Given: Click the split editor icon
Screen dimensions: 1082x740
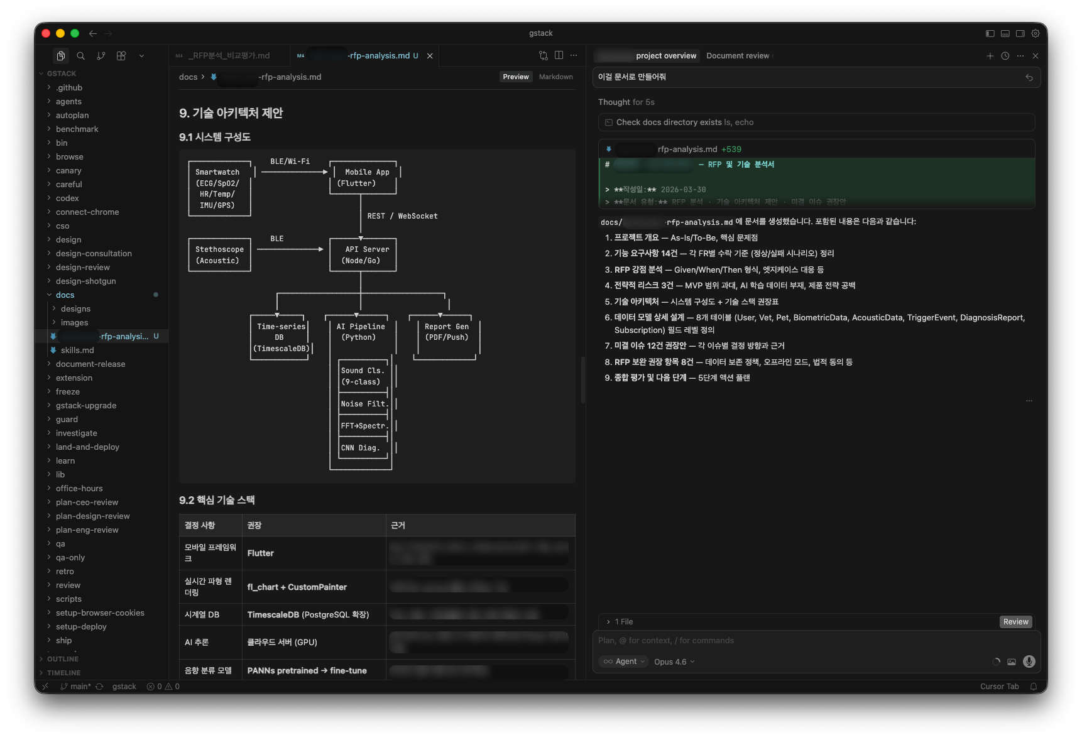Looking at the screenshot, I should 559,55.
